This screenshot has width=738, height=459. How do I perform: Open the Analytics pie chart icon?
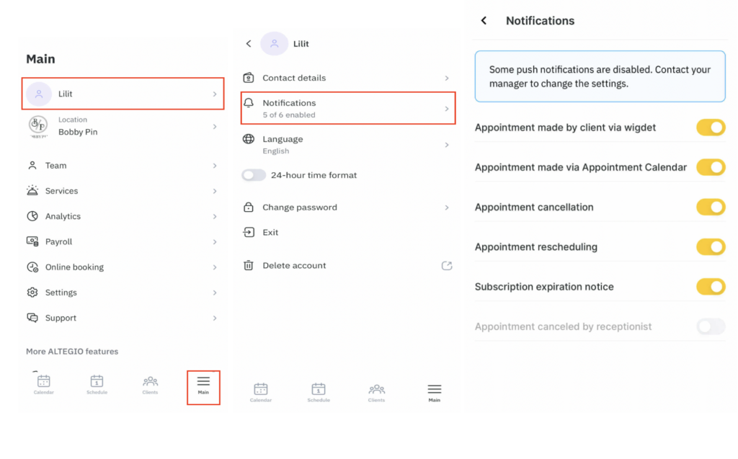pos(32,216)
